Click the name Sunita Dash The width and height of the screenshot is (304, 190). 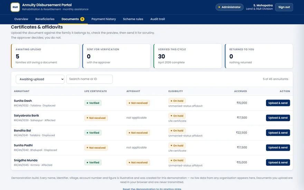click(x=23, y=101)
